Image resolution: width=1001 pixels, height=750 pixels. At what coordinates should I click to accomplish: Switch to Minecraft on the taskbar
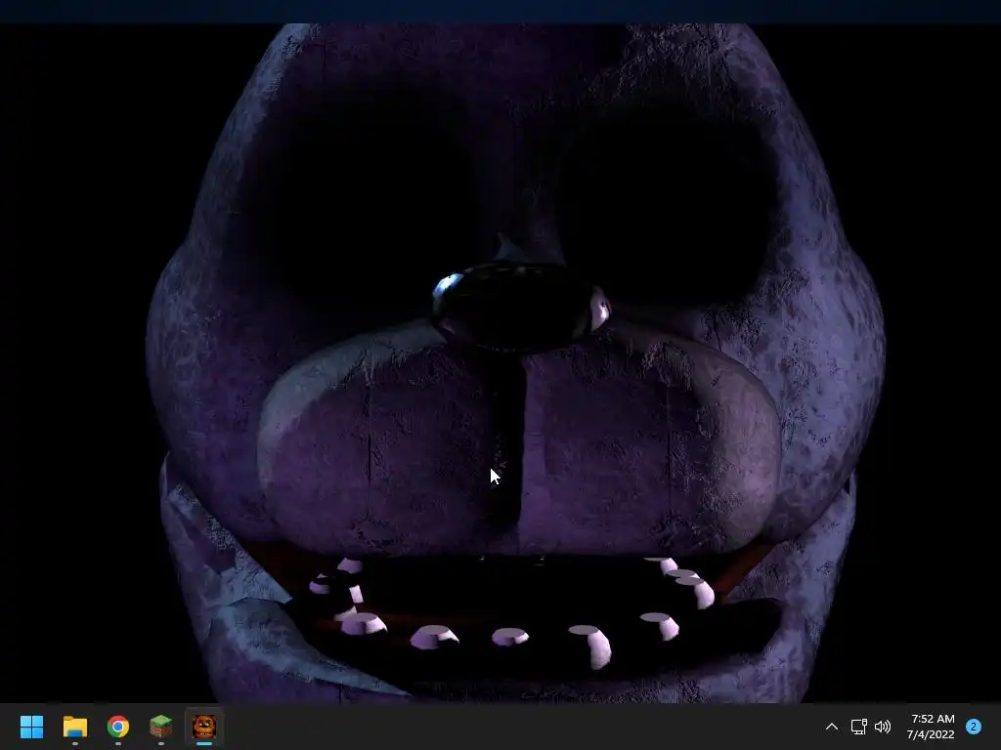[x=161, y=727]
